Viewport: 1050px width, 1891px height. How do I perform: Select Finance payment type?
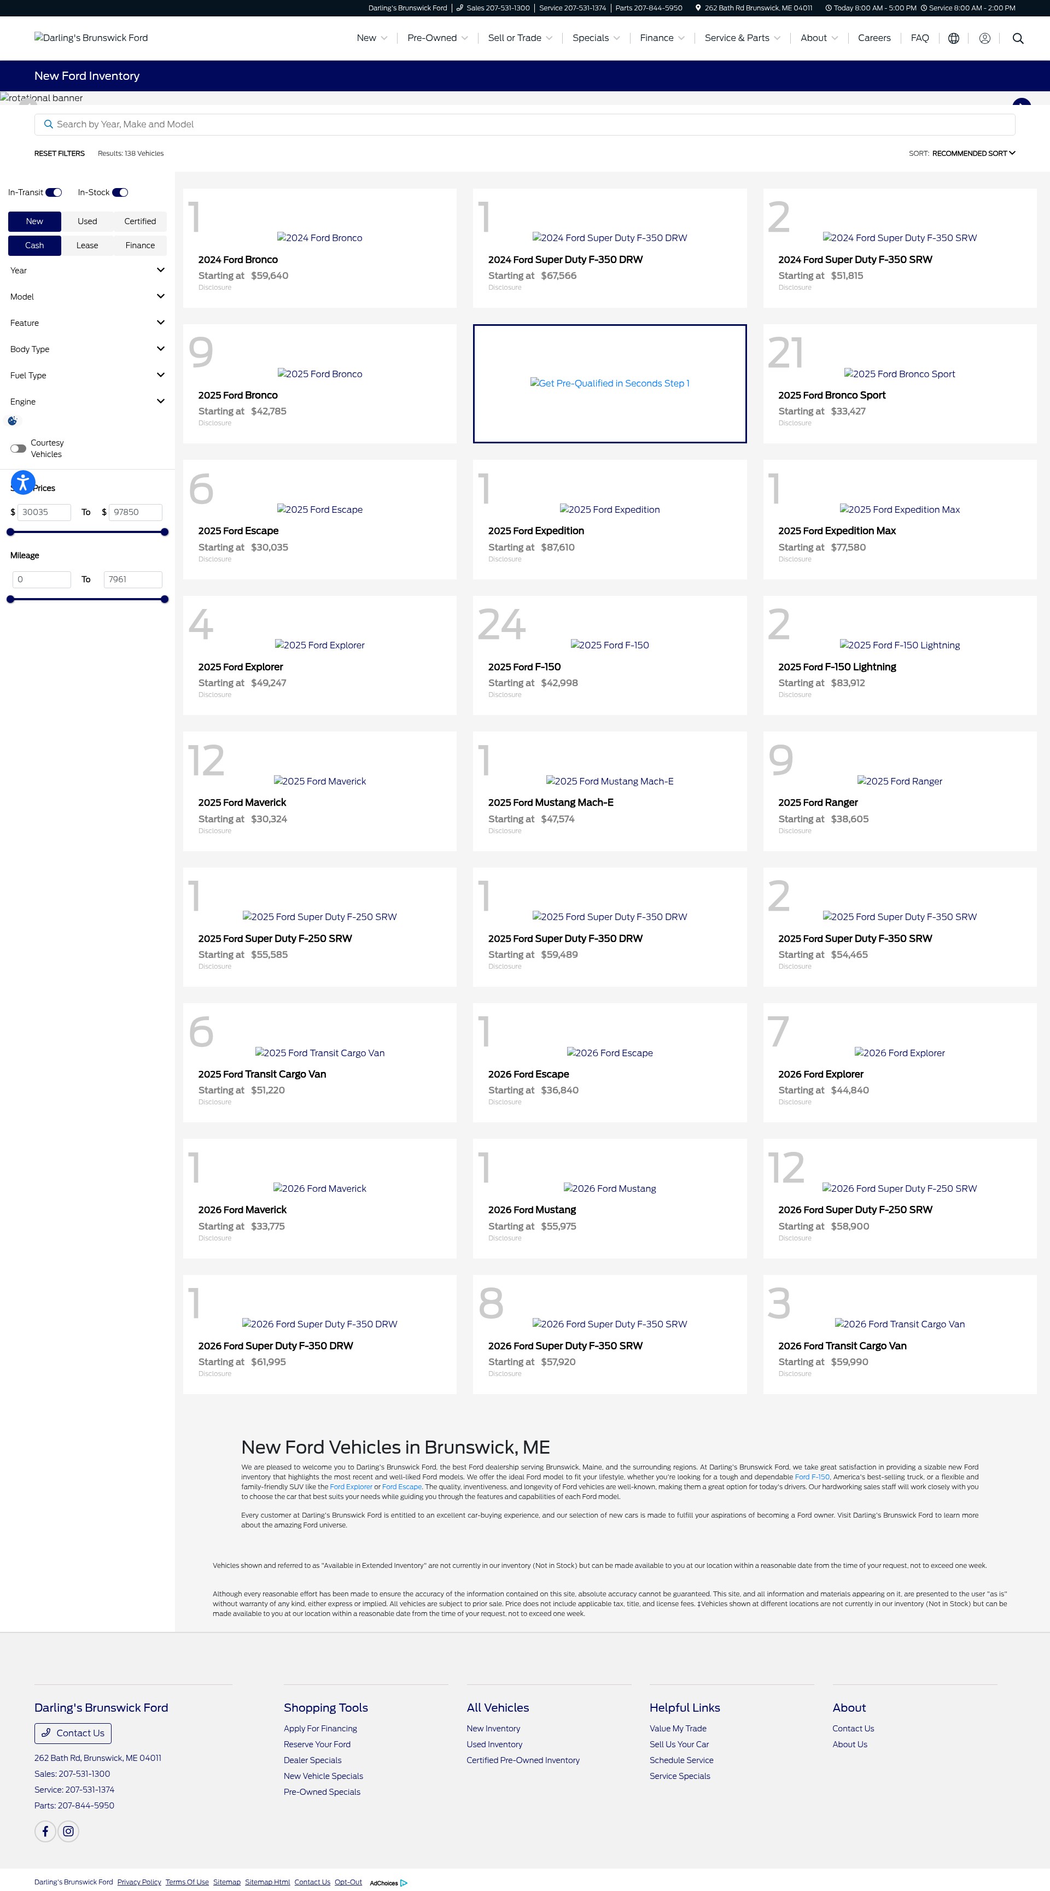tap(140, 245)
